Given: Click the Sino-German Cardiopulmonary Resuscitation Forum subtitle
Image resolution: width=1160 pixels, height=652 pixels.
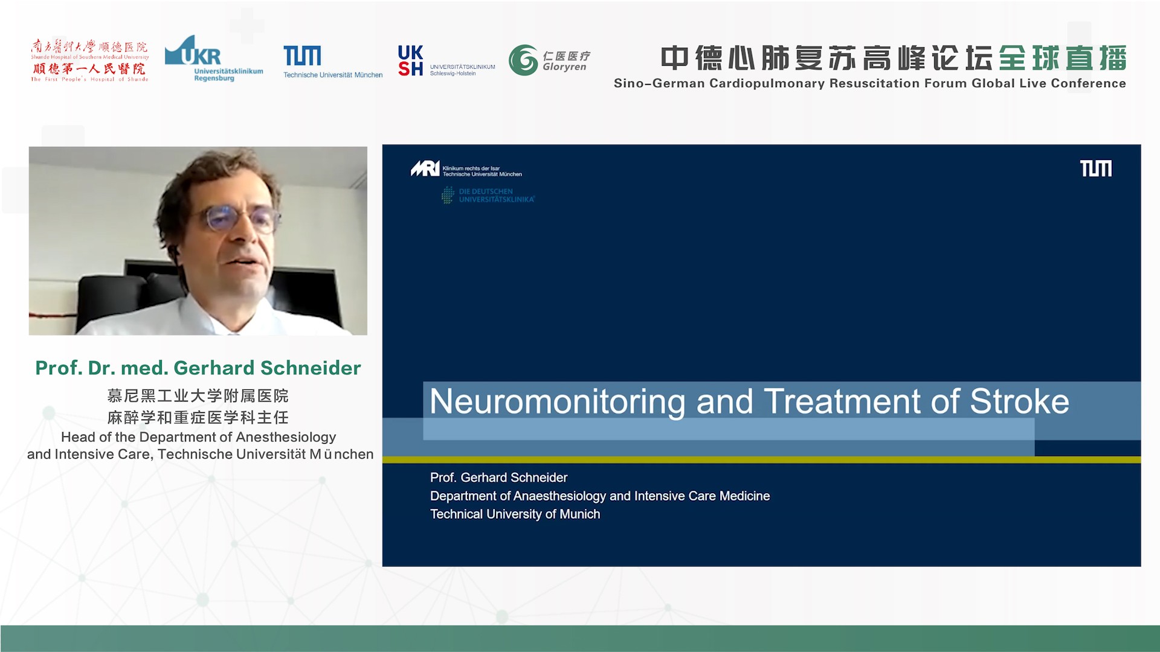Looking at the screenshot, I should click(x=869, y=83).
